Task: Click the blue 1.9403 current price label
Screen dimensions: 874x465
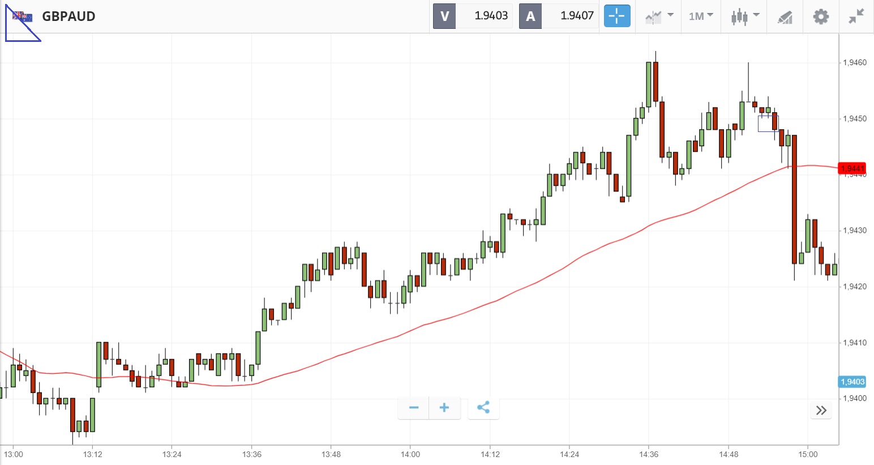Action: pyautogui.click(x=852, y=382)
